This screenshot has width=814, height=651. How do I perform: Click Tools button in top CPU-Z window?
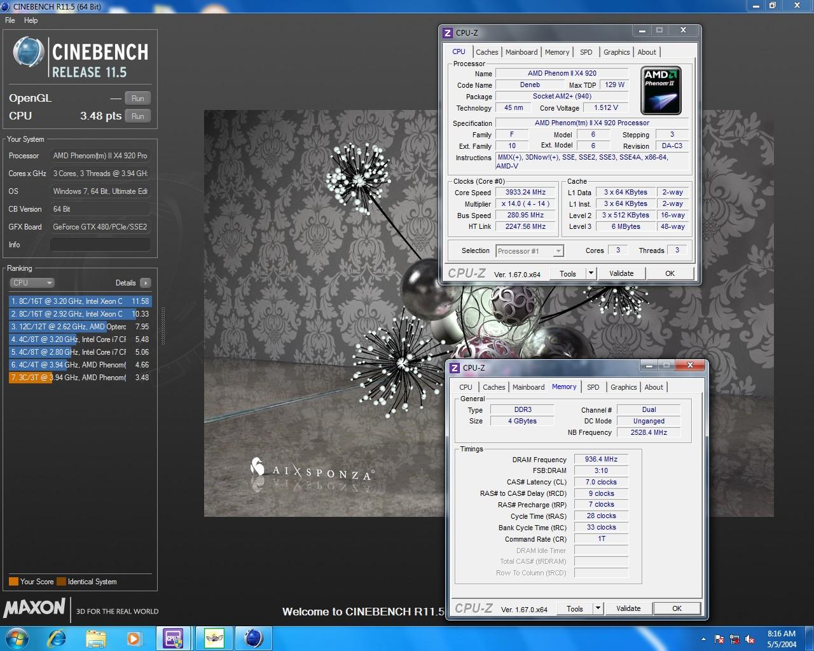pyautogui.click(x=568, y=274)
